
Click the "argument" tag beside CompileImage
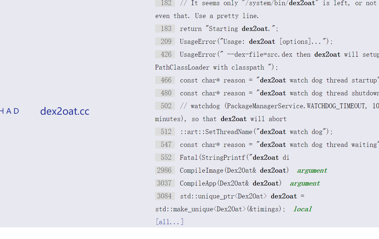tap(312, 170)
